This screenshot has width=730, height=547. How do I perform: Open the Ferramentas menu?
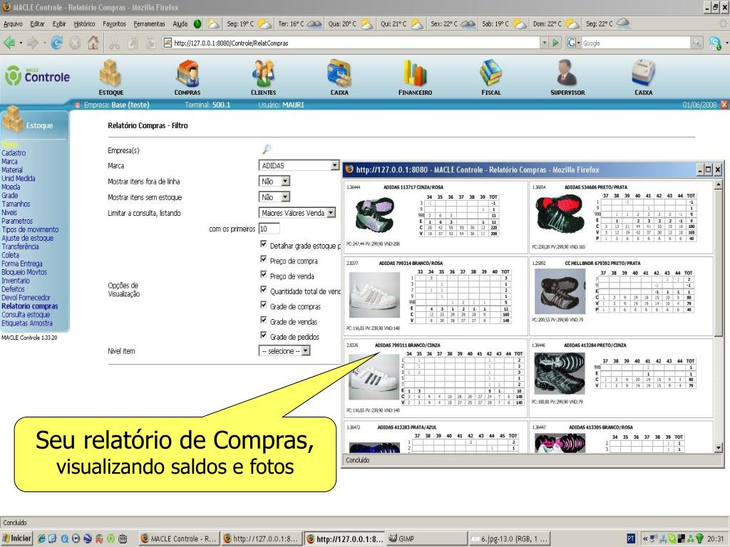[x=149, y=24]
